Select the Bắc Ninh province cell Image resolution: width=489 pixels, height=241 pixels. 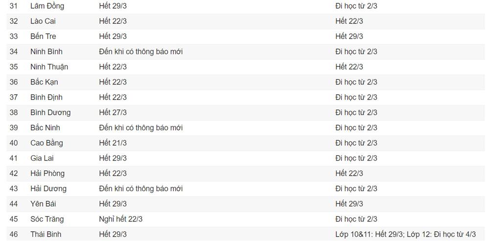tap(45, 128)
